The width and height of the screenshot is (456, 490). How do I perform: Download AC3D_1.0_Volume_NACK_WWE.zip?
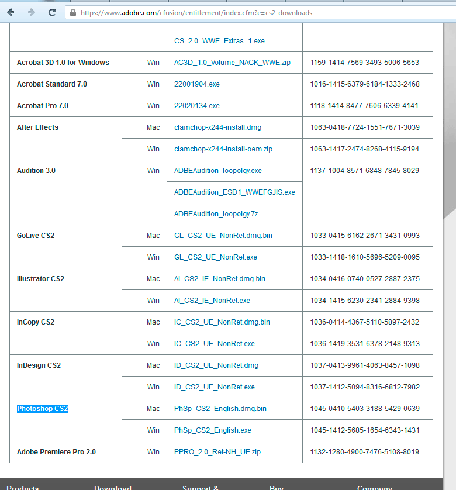tap(232, 63)
